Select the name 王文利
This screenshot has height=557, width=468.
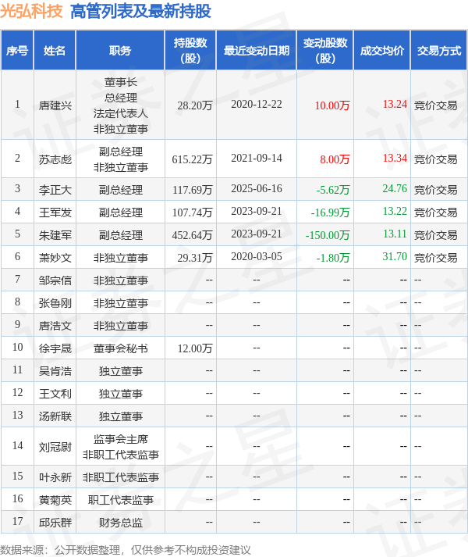point(55,394)
